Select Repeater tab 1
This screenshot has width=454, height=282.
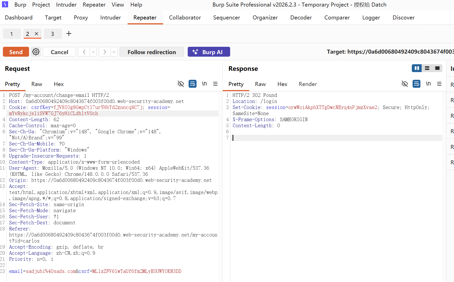pyautogui.click(x=12, y=34)
